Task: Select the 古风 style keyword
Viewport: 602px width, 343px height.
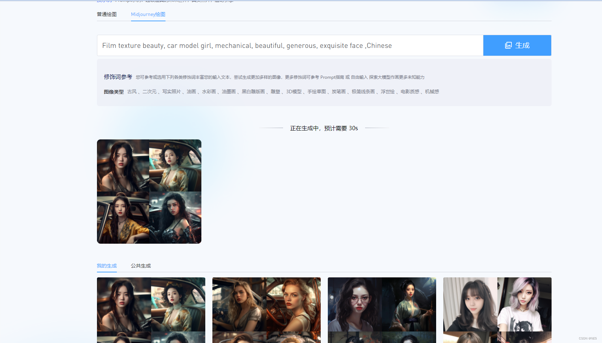Action: [132, 92]
